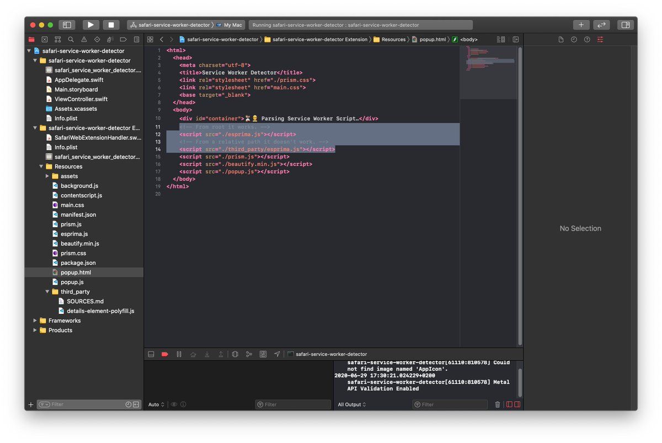Open the Source Control navigator

pos(45,40)
